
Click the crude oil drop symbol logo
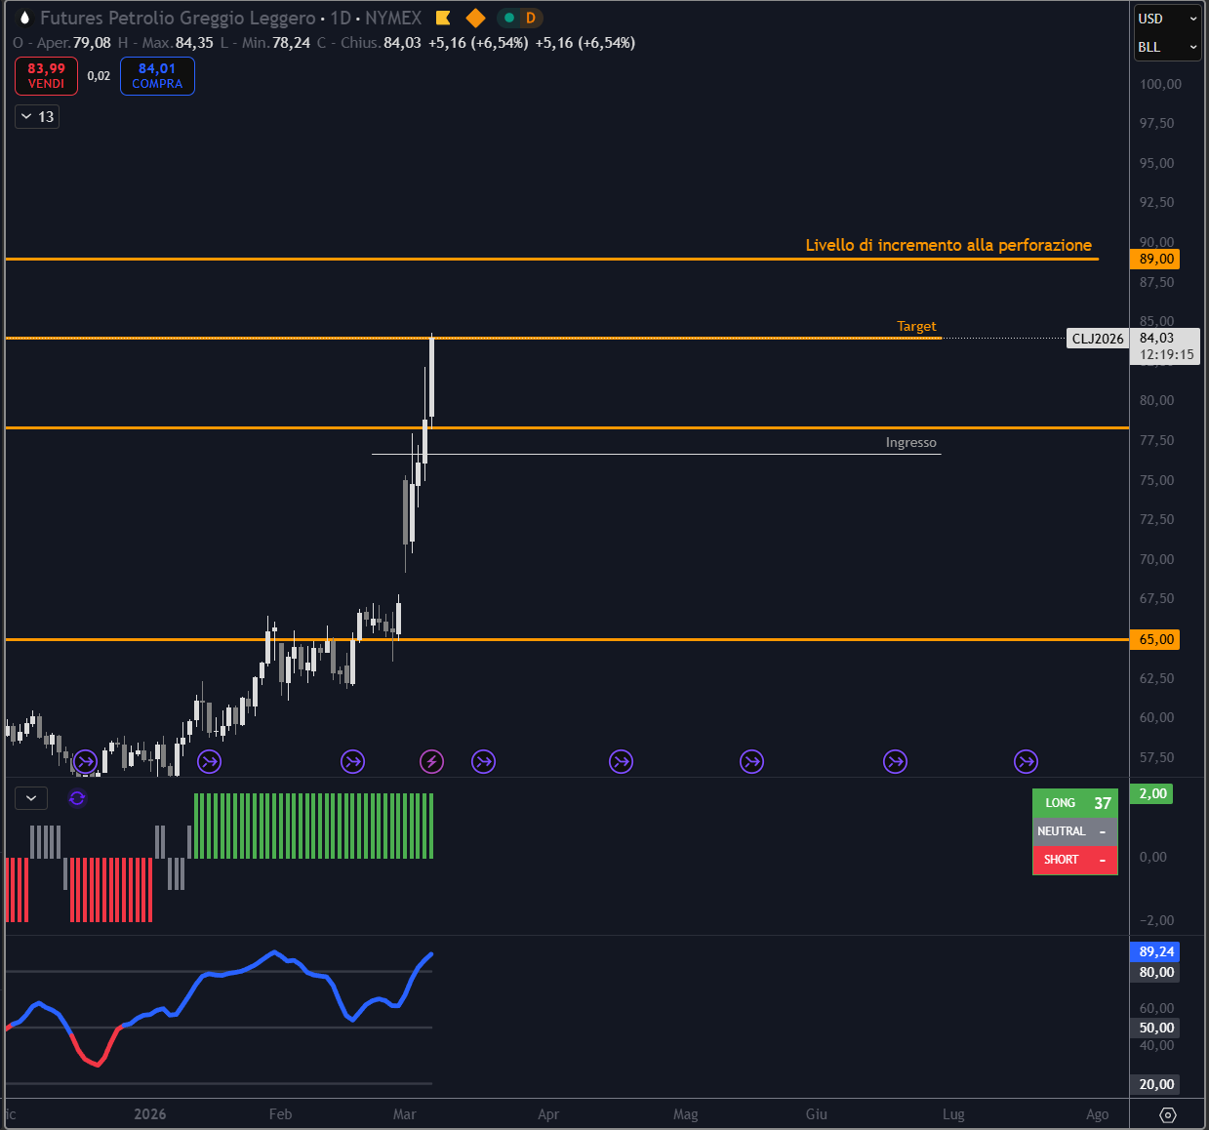point(23,18)
